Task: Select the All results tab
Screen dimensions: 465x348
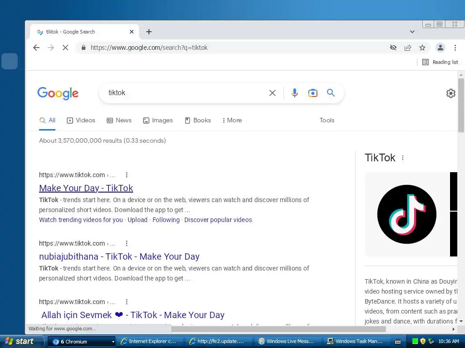Action: pos(47,121)
